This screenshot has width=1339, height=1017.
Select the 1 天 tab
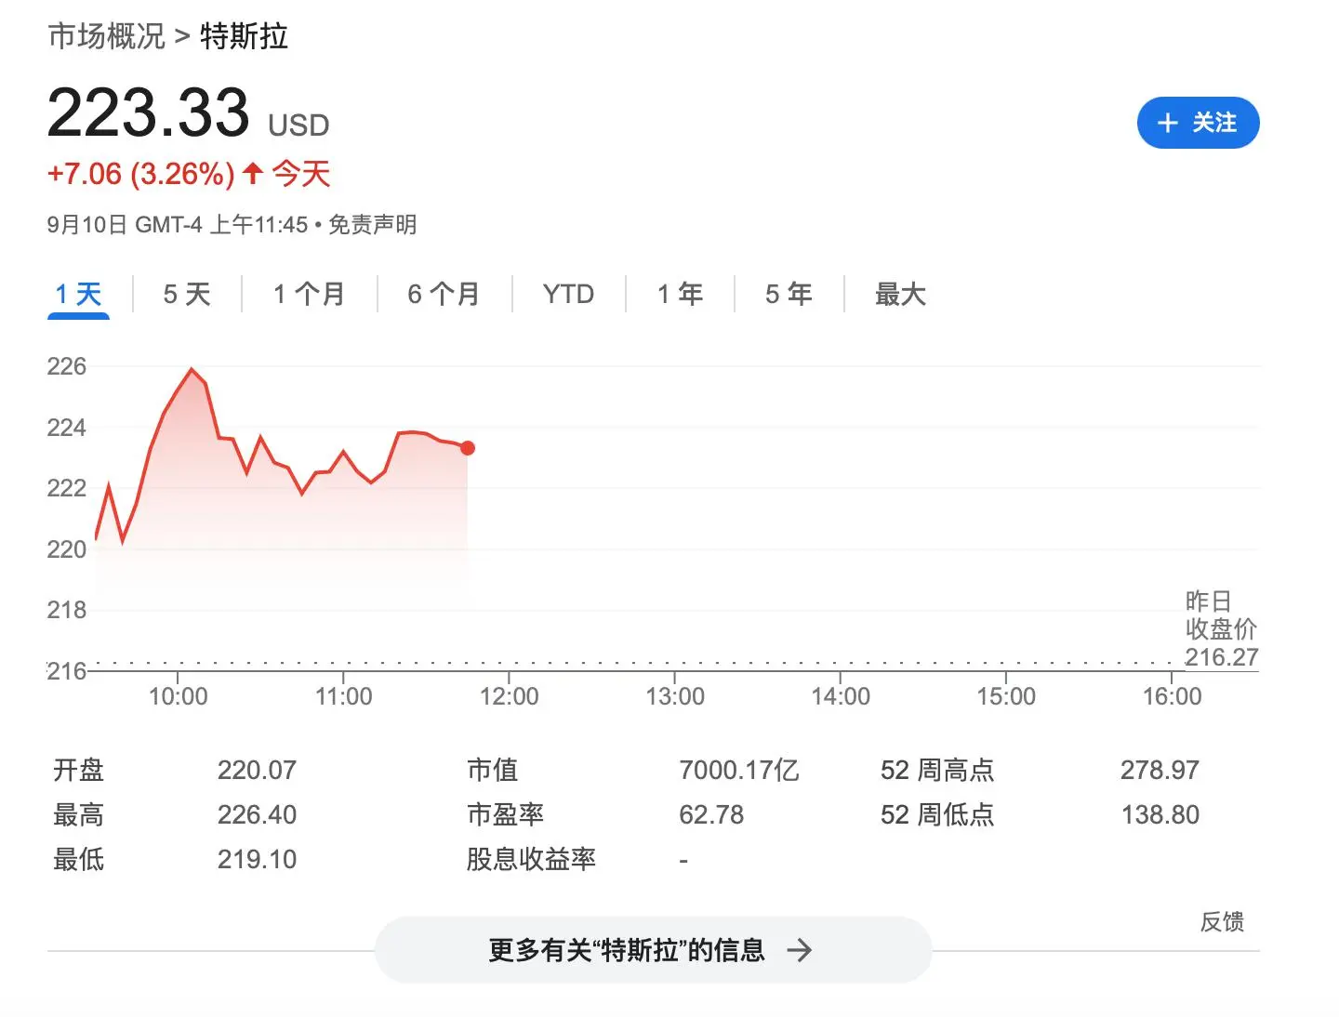click(78, 295)
